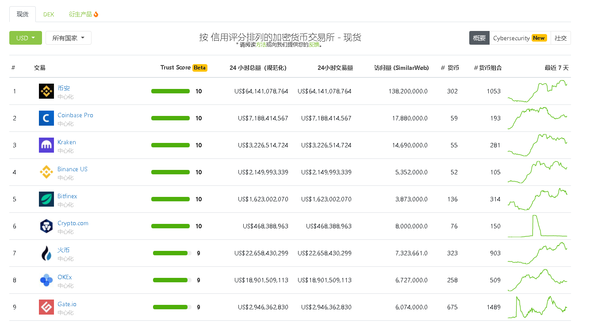Click the Binance US 7-day sparkline chart
590x323 pixels.
pyautogui.click(x=537, y=172)
